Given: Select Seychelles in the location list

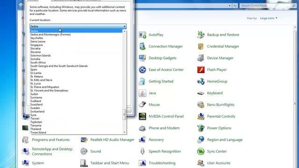Looking at the screenshot, I should (x=76, y=38).
